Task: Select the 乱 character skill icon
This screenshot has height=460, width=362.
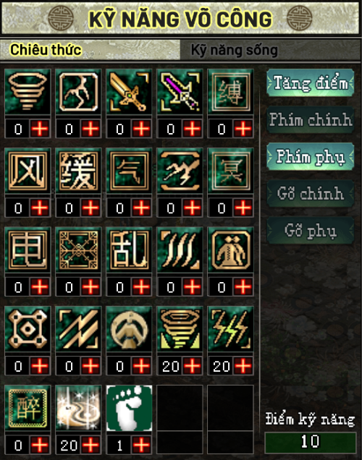Action: click(129, 250)
